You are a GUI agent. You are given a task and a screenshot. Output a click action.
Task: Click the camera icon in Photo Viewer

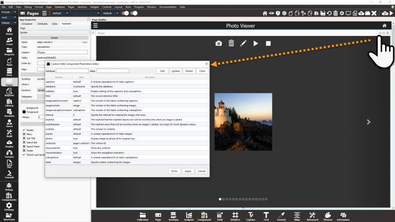[219, 43]
